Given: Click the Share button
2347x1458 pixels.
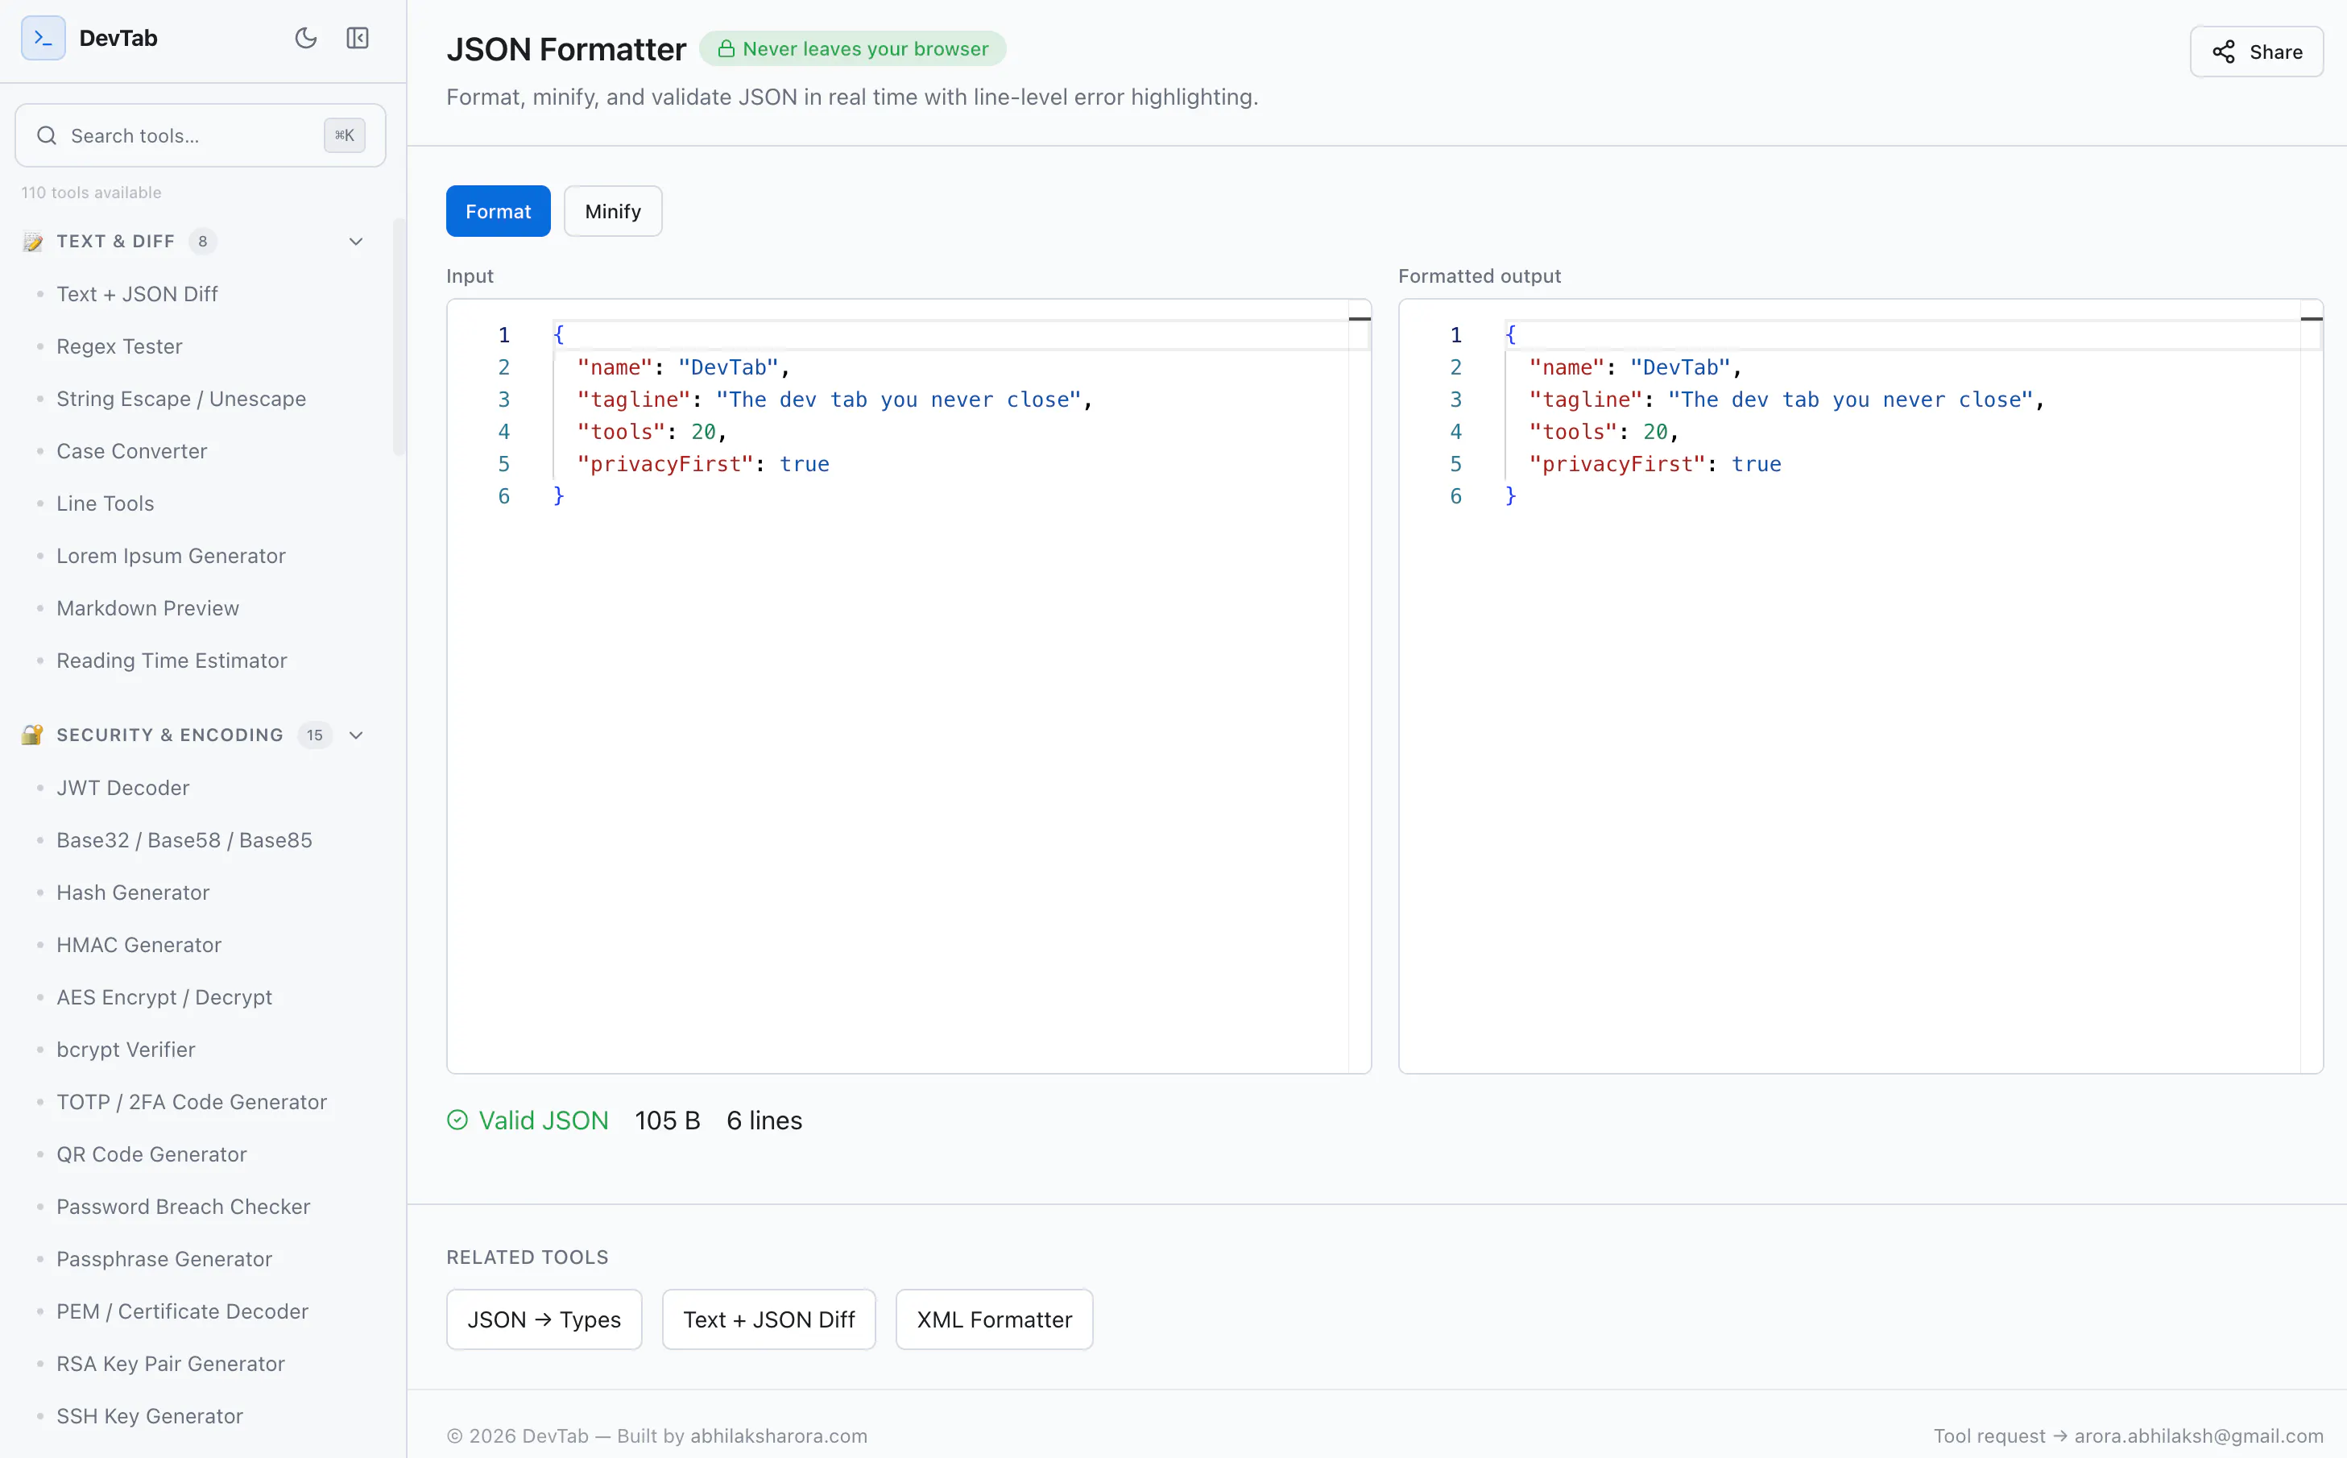Looking at the screenshot, I should 2257,52.
